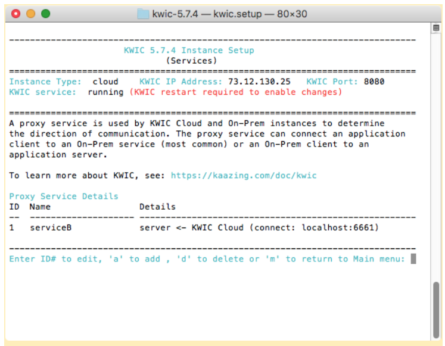The image size is (445, 346).
Task: Zoom the terminal with the green button
Action: click(45, 14)
